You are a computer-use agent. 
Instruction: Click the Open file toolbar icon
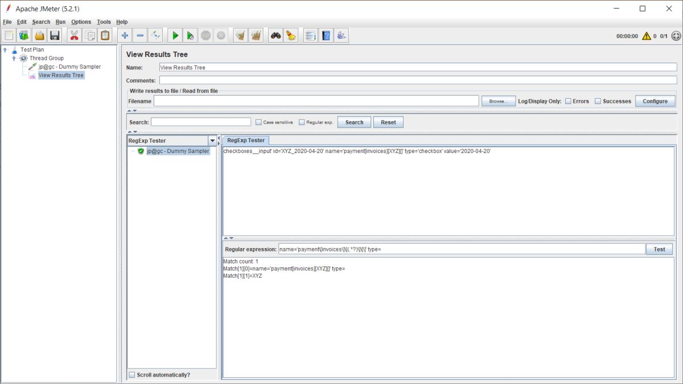tap(39, 36)
